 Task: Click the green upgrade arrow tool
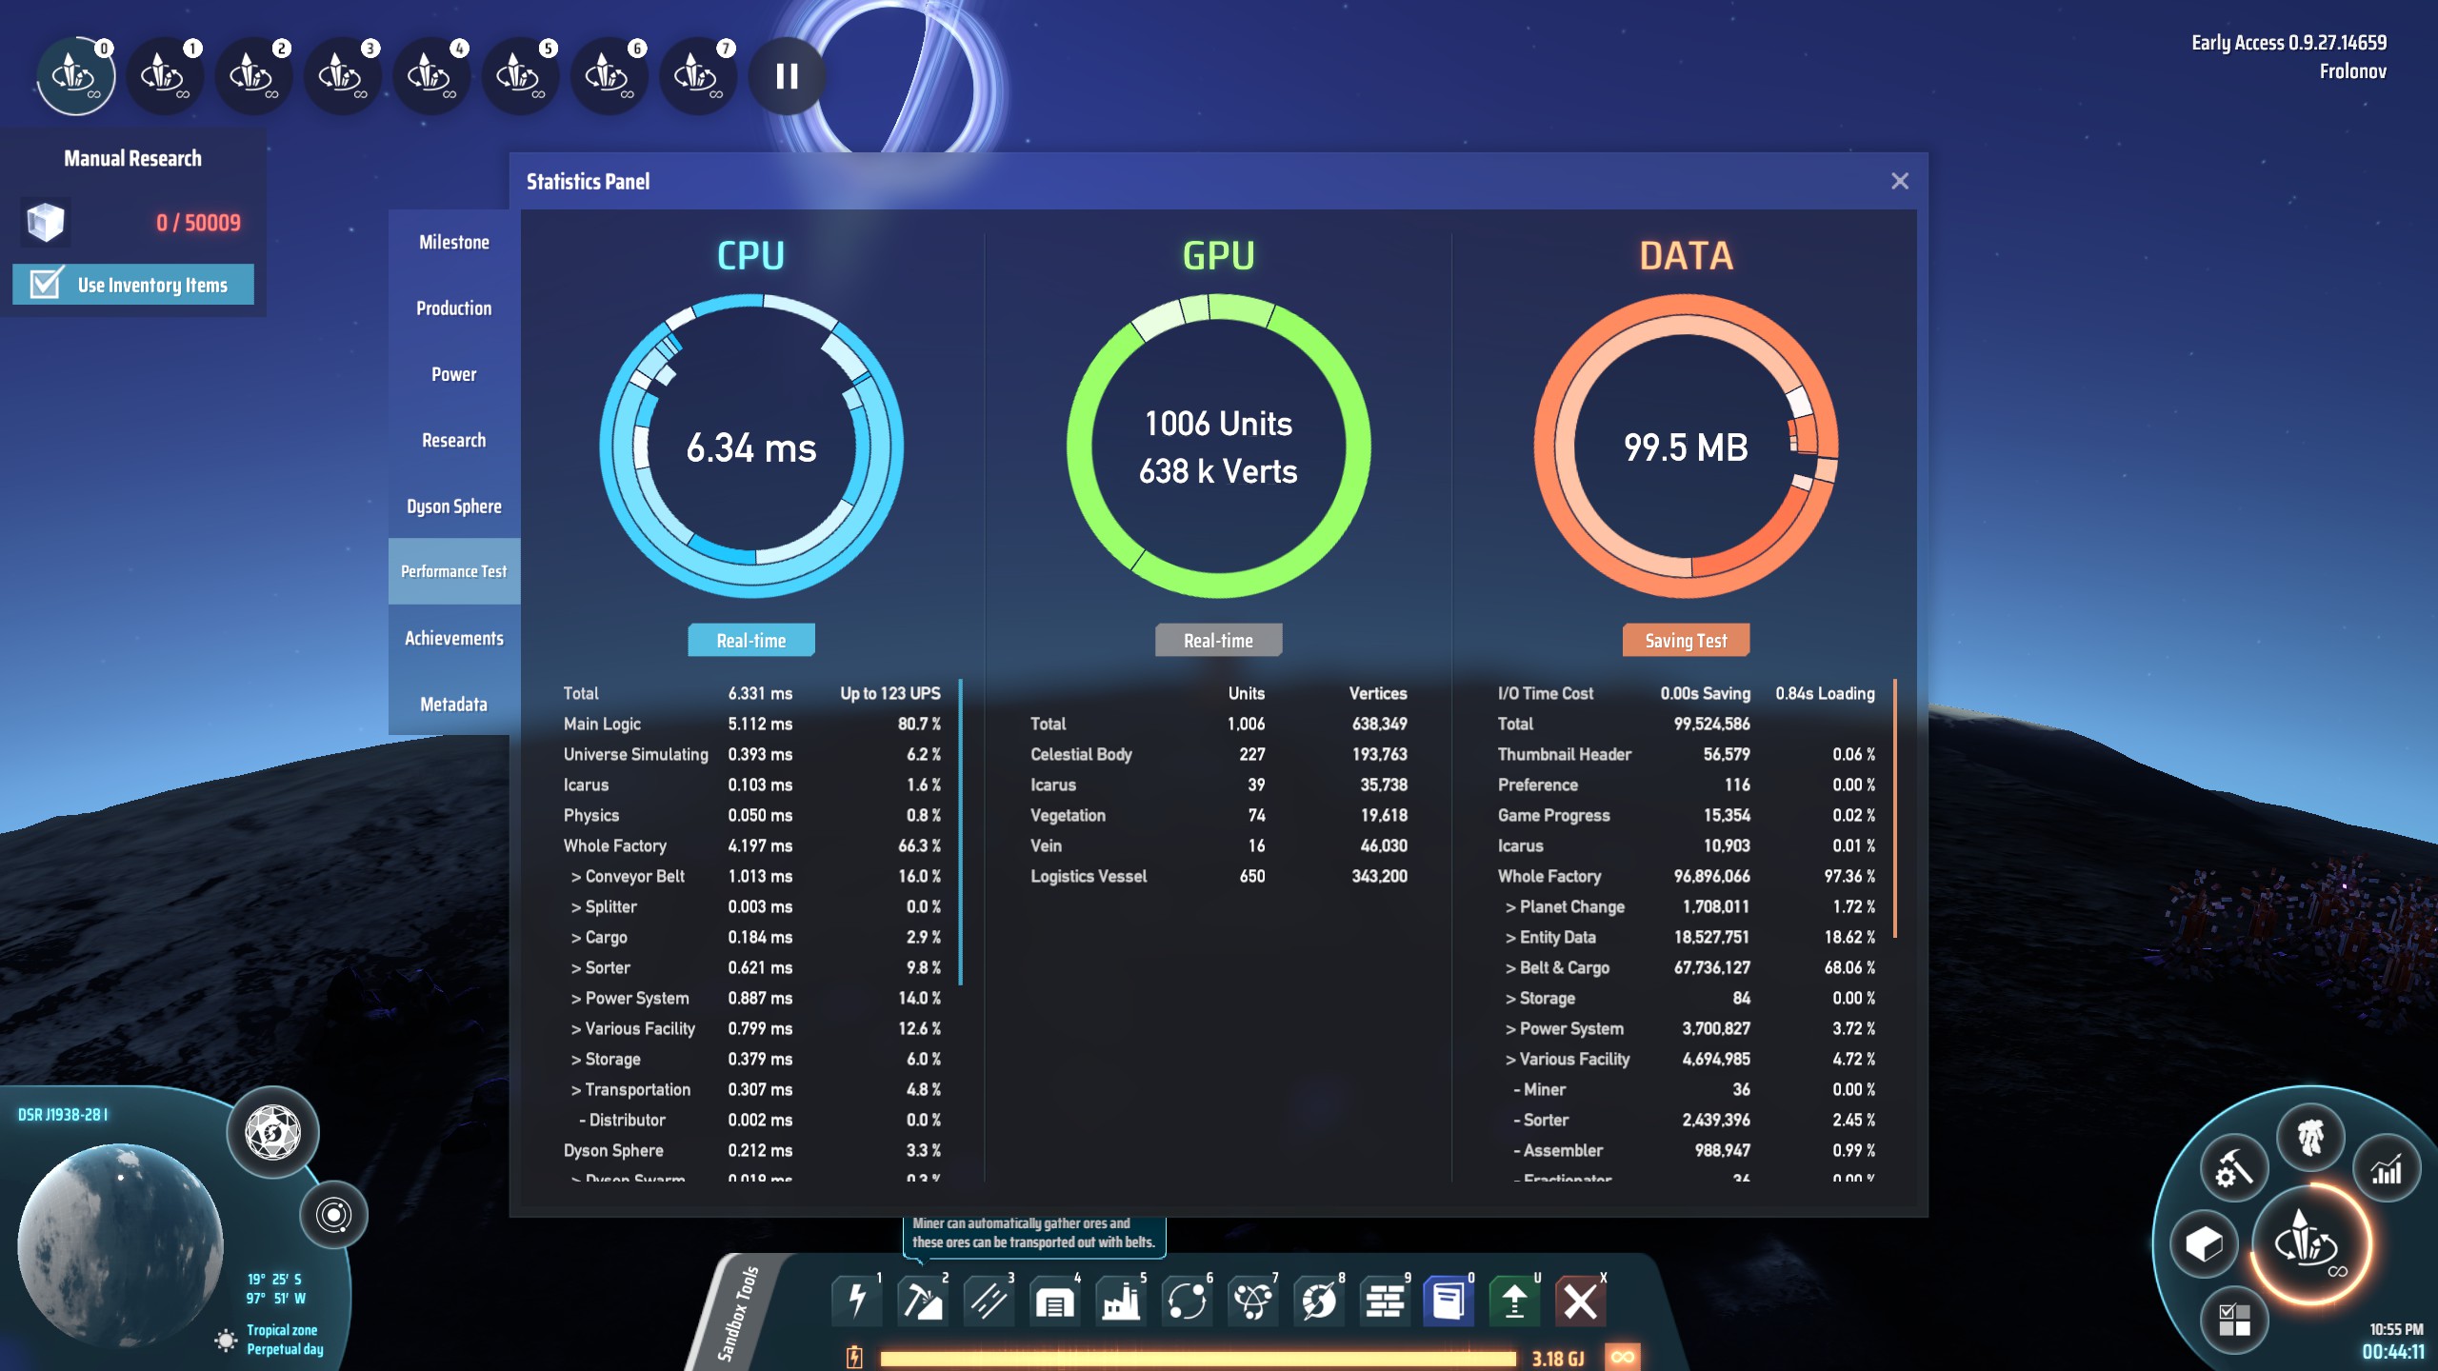[x=1514, y=1301]
